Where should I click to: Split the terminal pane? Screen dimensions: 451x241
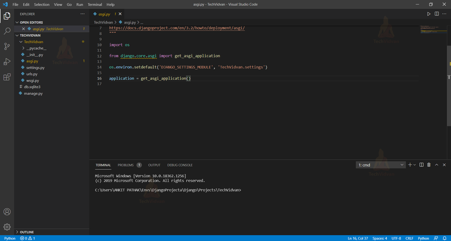click(x=421, y=165)
